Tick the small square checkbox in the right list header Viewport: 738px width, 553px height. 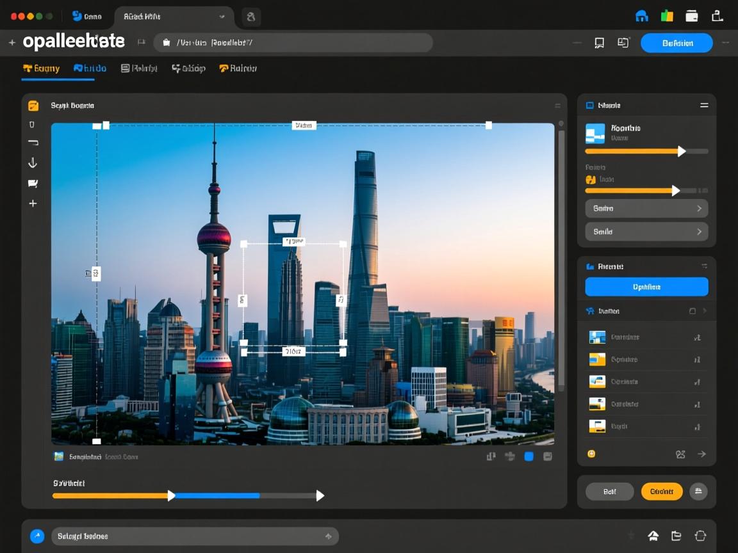[692, 311]
